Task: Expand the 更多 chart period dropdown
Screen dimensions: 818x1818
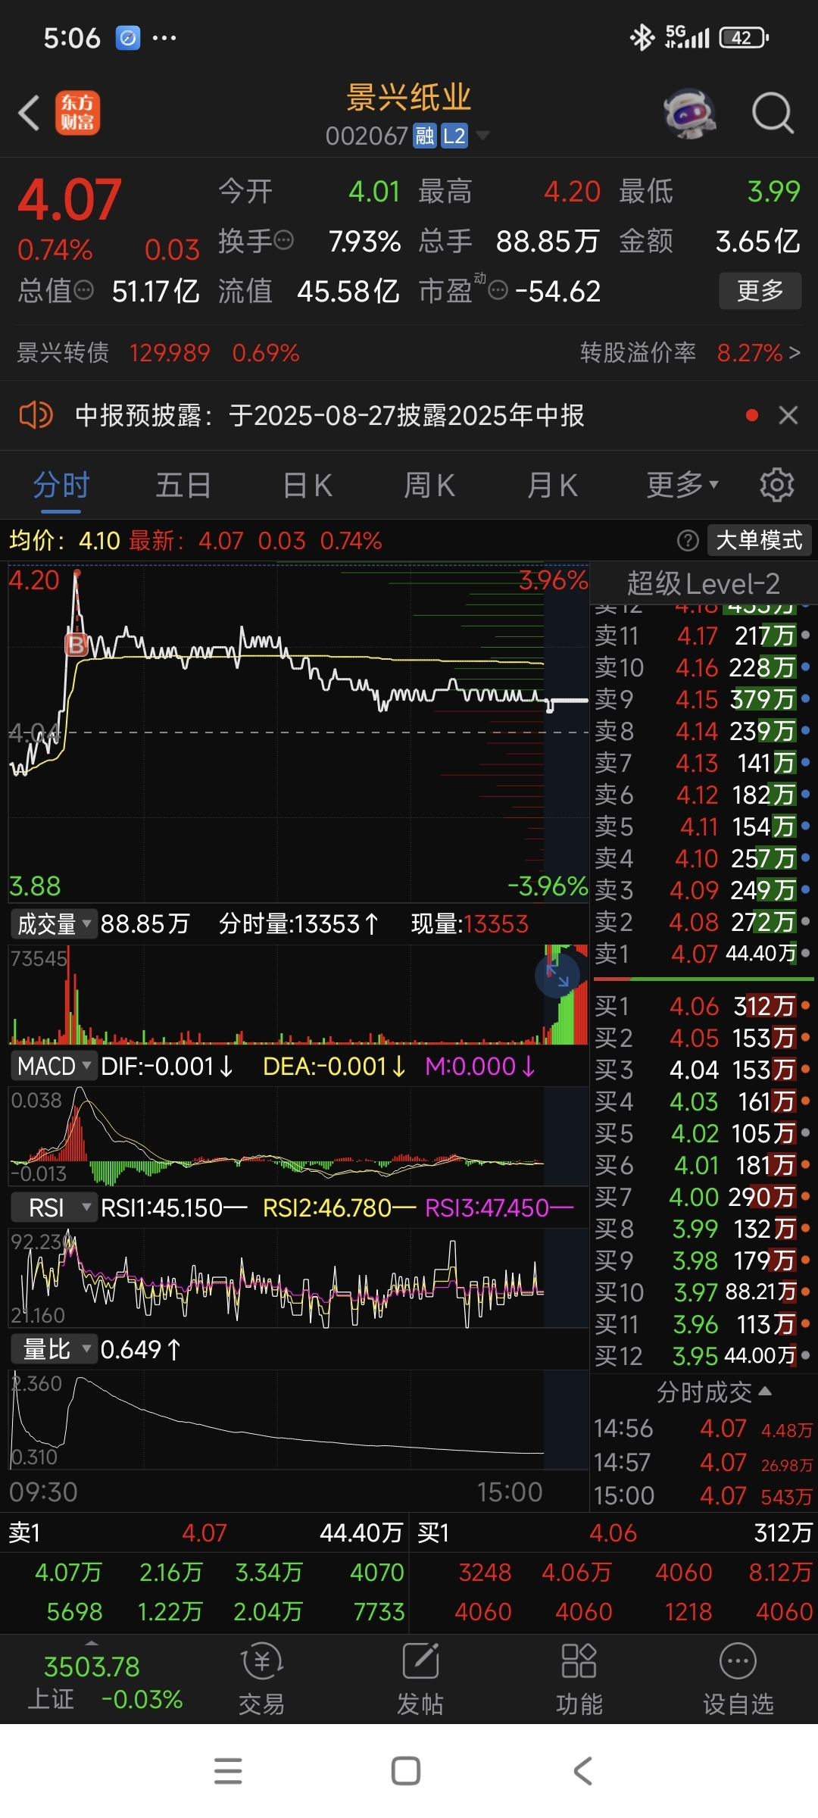Action: (x=682, y=486)
